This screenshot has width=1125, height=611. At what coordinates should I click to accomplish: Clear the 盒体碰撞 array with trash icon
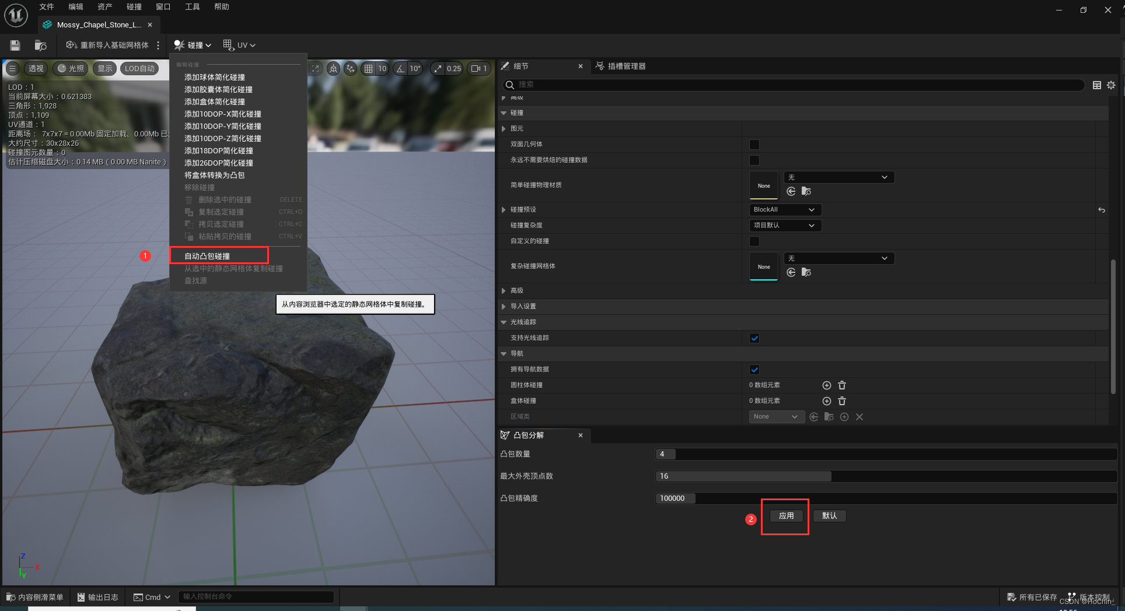pos(841,401)
